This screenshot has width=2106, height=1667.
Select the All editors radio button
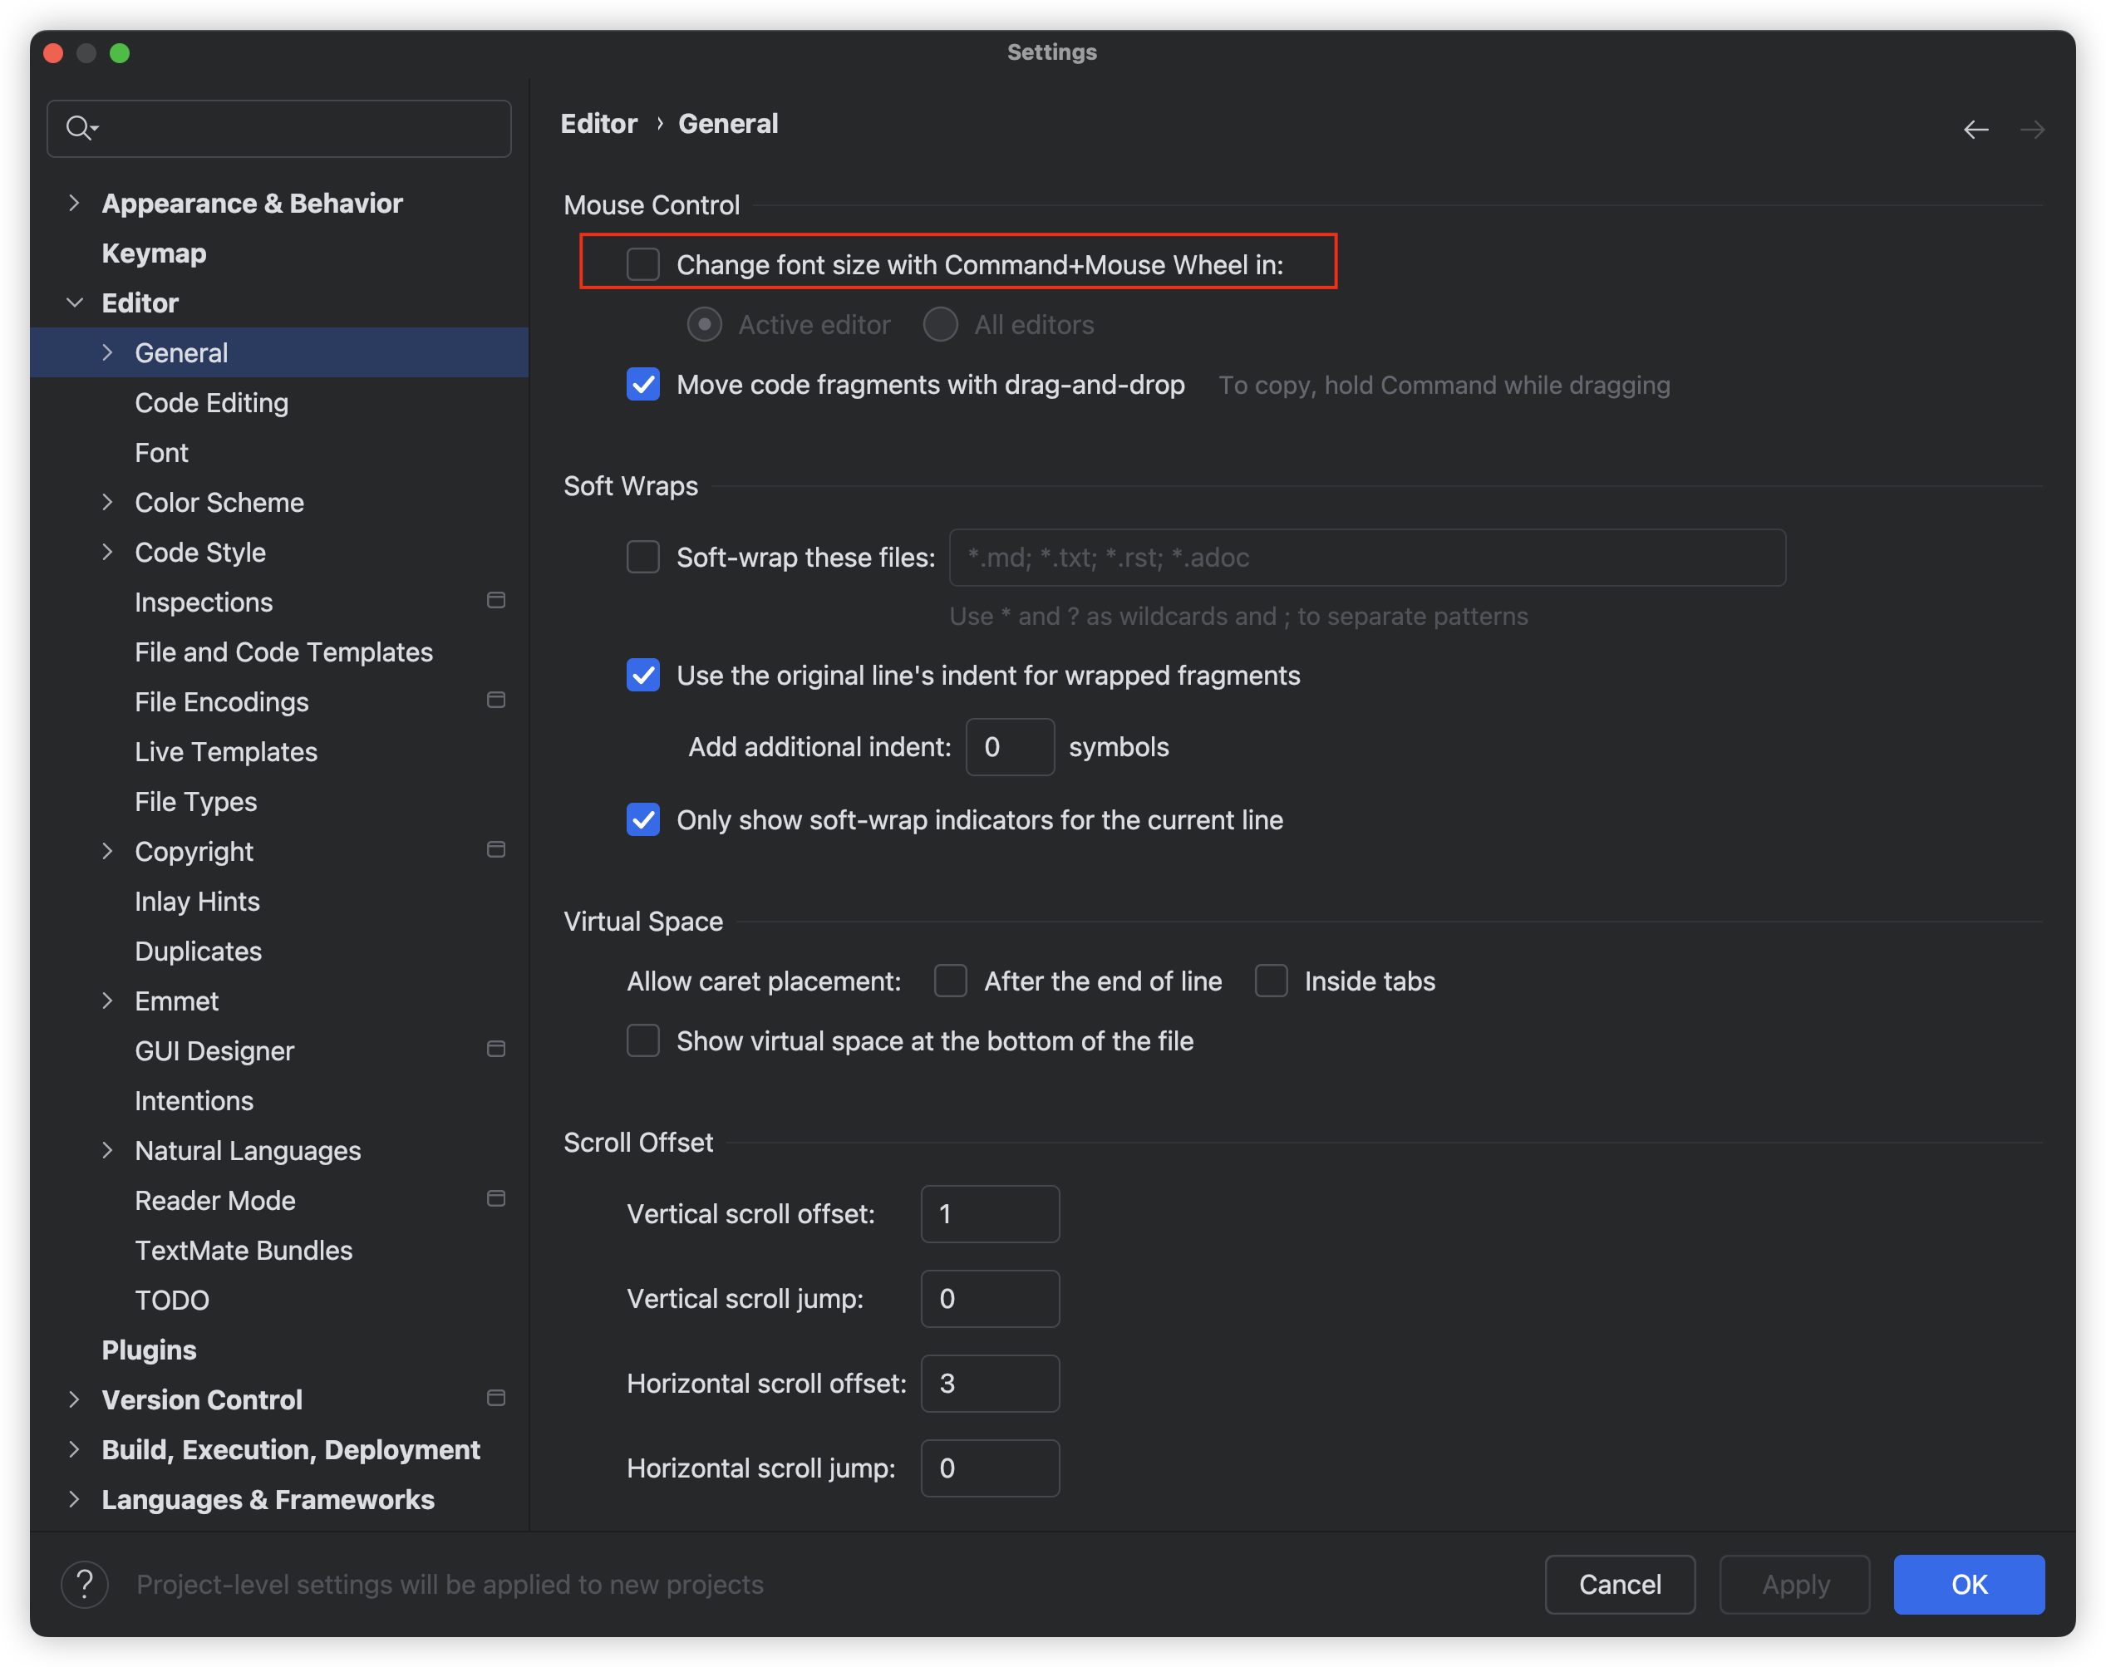[x=940, y=325]
